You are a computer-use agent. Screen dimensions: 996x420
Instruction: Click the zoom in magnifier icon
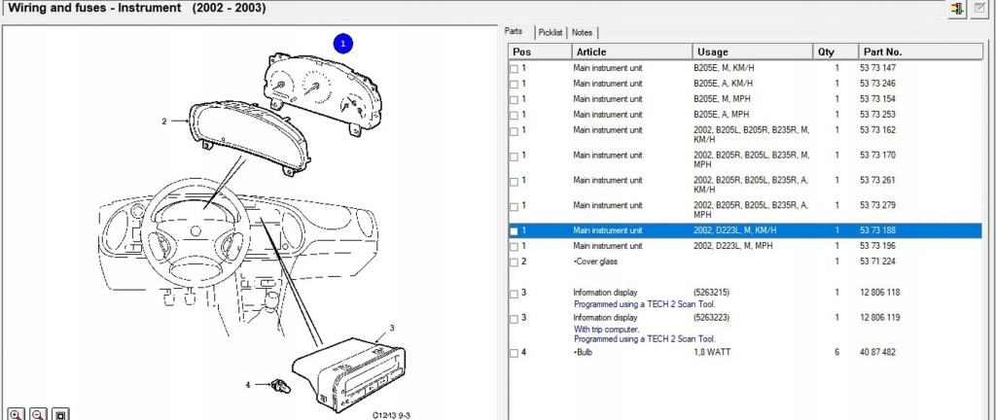click(x=16, y=413)
